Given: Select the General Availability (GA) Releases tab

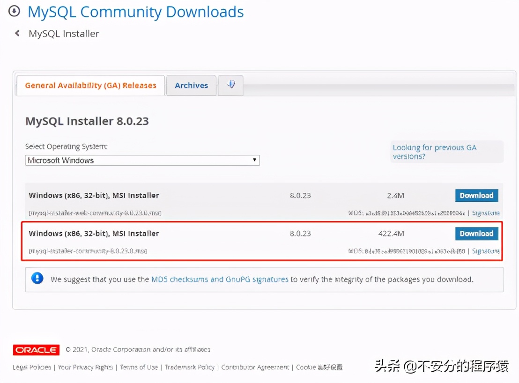Looking at the screenshot, I should (x=91, y=86).
